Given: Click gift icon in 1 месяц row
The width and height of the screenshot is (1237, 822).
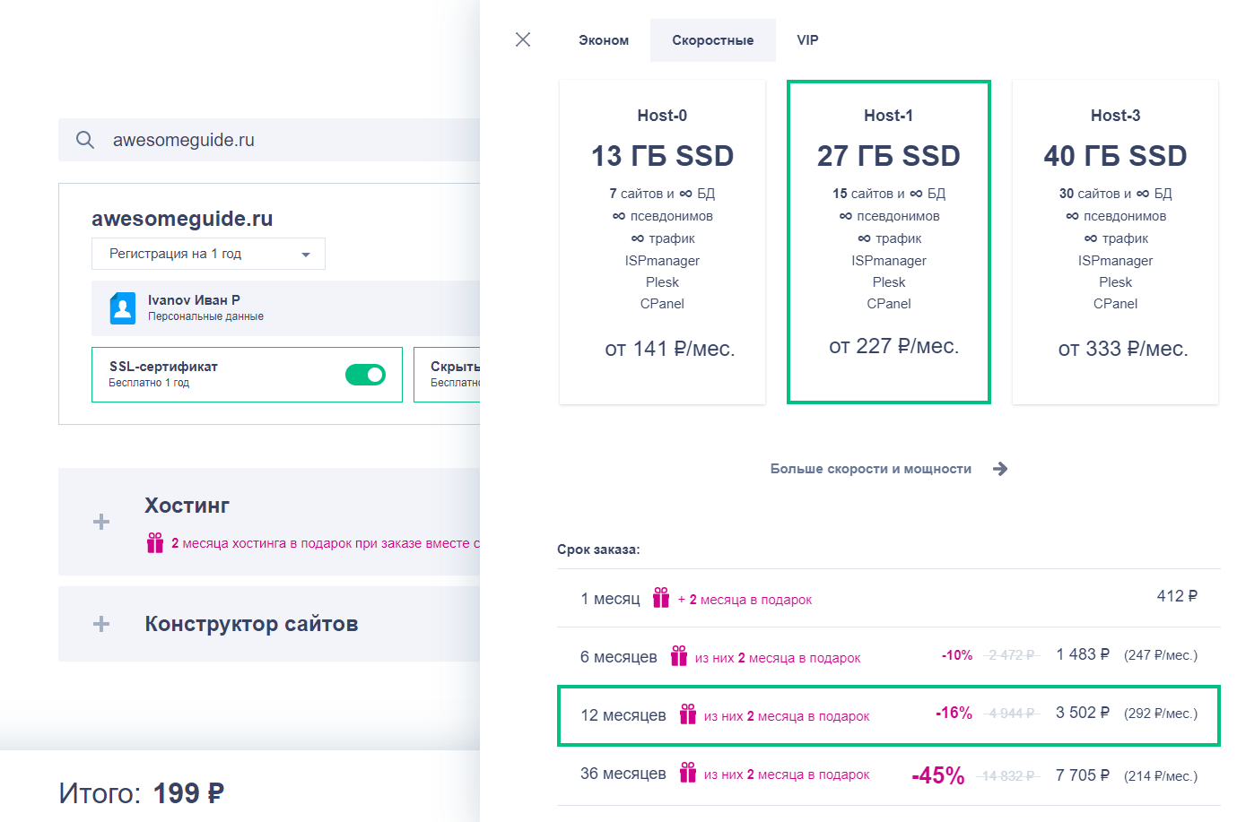Looking at the screenshot, I should coord(661,598).
